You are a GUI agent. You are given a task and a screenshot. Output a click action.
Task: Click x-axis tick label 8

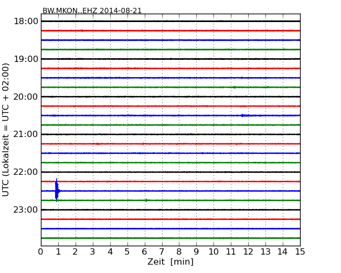pos(179,252)
